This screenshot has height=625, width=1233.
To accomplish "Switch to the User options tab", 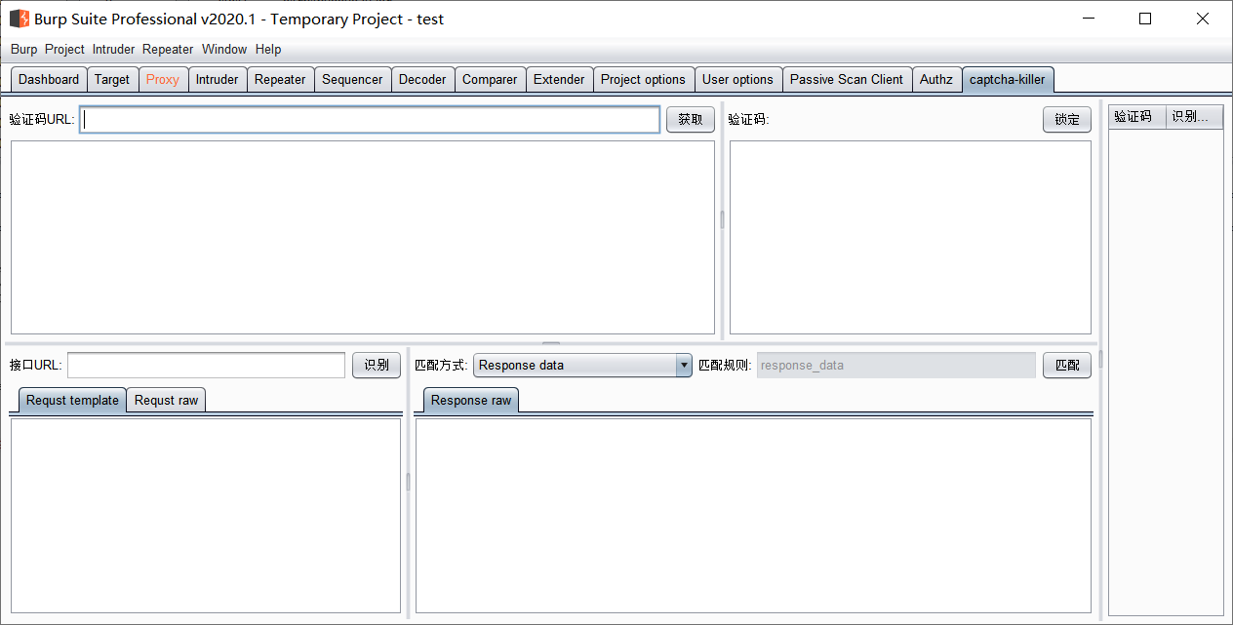I will pos(737,80).
